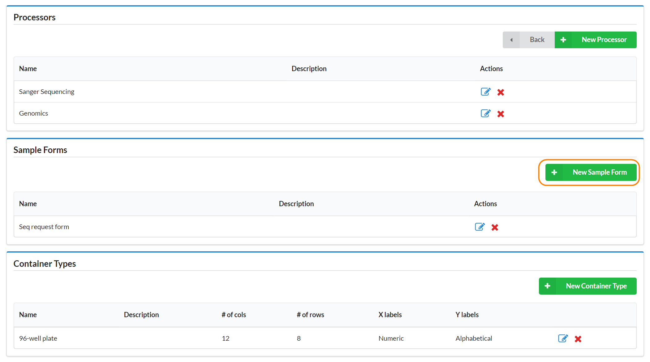
Task: Create a New Sample Form
Action: point(599,172)
